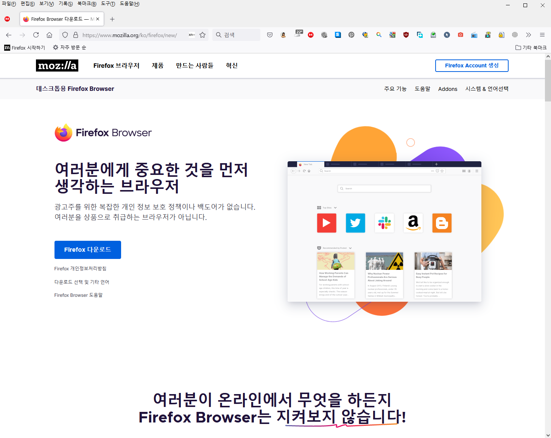Open the green download tray extension

433,35
